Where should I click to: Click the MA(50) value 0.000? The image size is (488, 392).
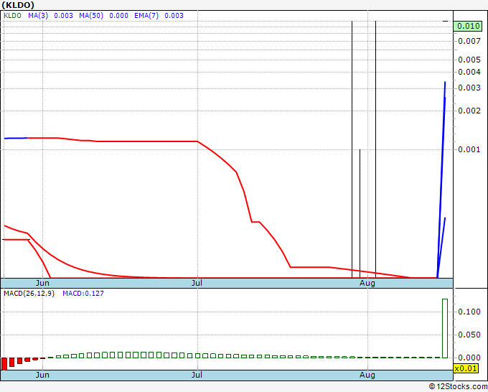118,16
